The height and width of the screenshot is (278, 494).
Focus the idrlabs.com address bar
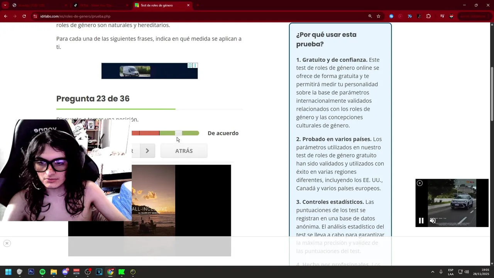coord(201,16)
